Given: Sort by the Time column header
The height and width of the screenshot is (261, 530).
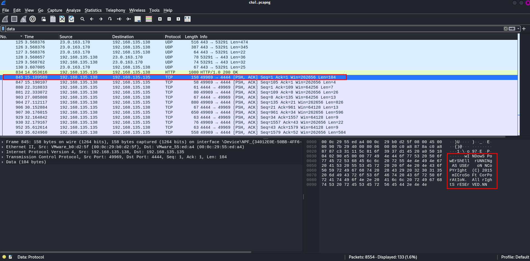Looking at the screenshot, I should tap(41, 37).
